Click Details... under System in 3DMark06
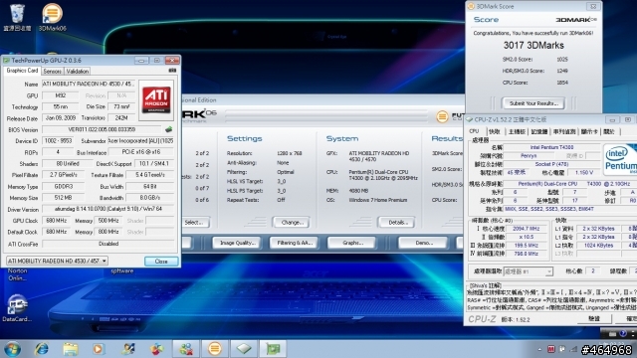The height and width of the screenshot is (358, 637). (396, 223)
